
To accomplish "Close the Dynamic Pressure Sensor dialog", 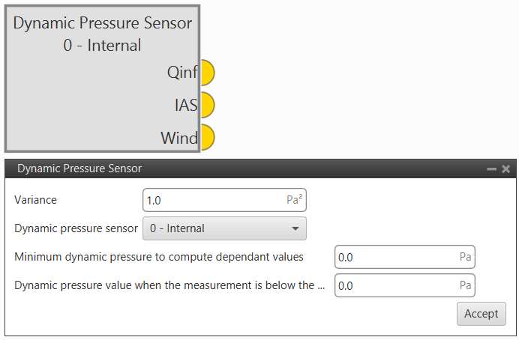I will [506, 169].
